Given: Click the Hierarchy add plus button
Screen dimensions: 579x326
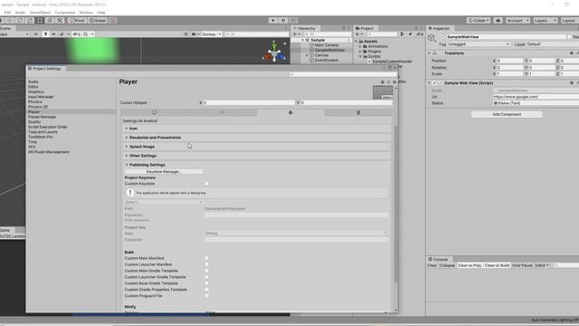Looking at the screenshot, I should 296,34.
